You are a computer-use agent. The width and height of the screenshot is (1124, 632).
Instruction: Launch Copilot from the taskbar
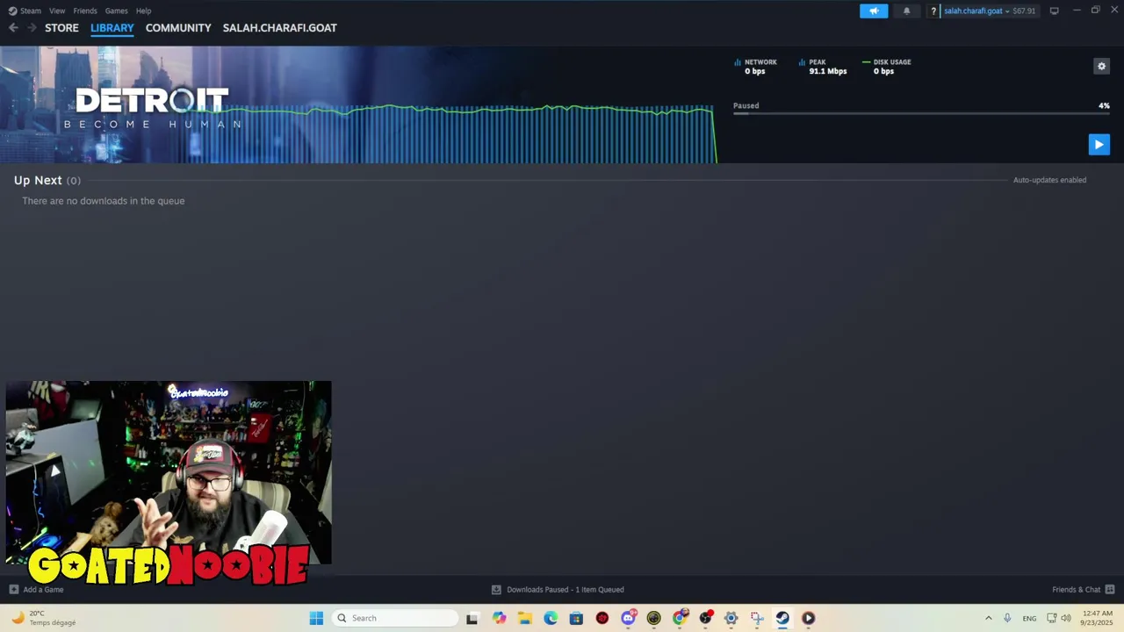pyautogui.click(x=500, y=618)
